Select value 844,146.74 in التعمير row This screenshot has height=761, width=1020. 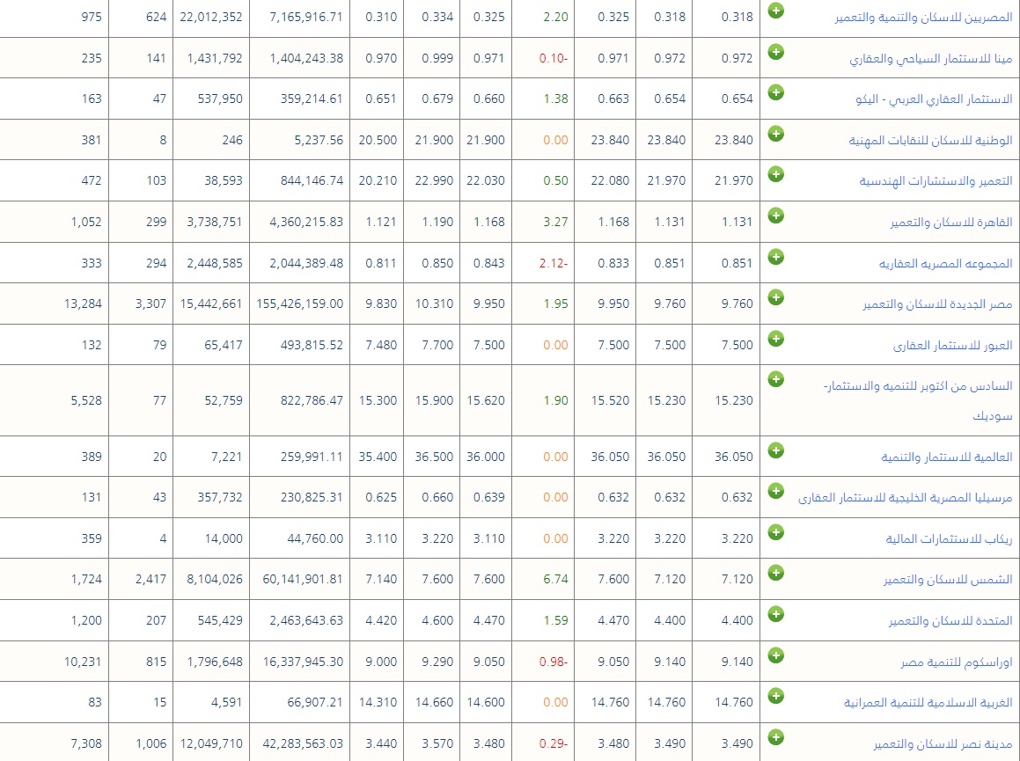coord(312,180)
